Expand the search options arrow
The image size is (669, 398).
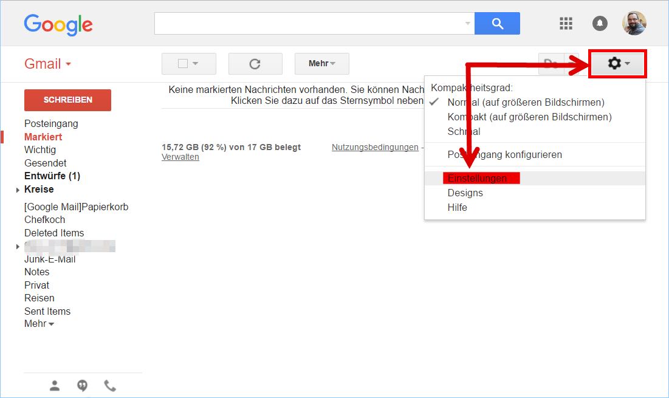click(x=468, y=24)
